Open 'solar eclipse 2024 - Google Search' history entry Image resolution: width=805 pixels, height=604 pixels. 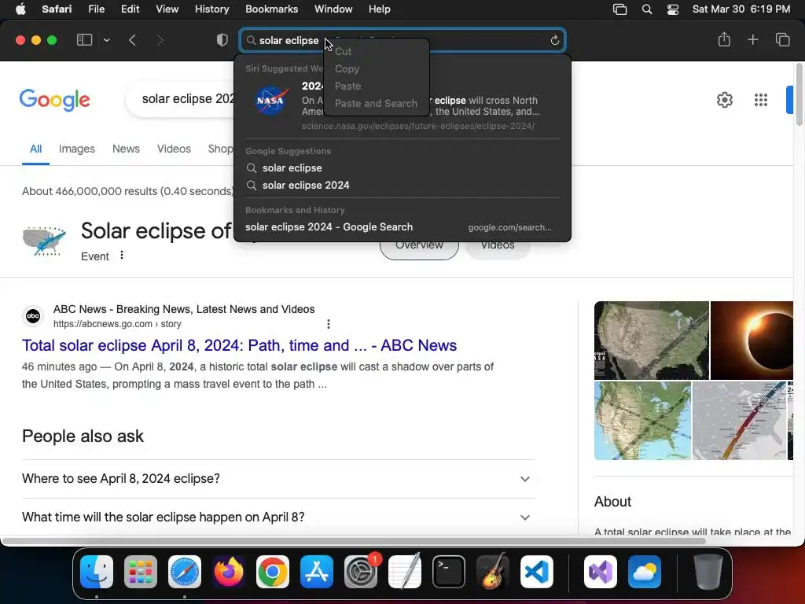click(402, 227)
